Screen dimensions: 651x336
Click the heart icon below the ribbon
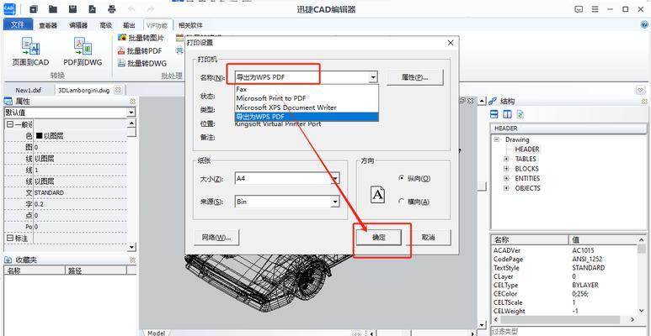pos(641,90)
